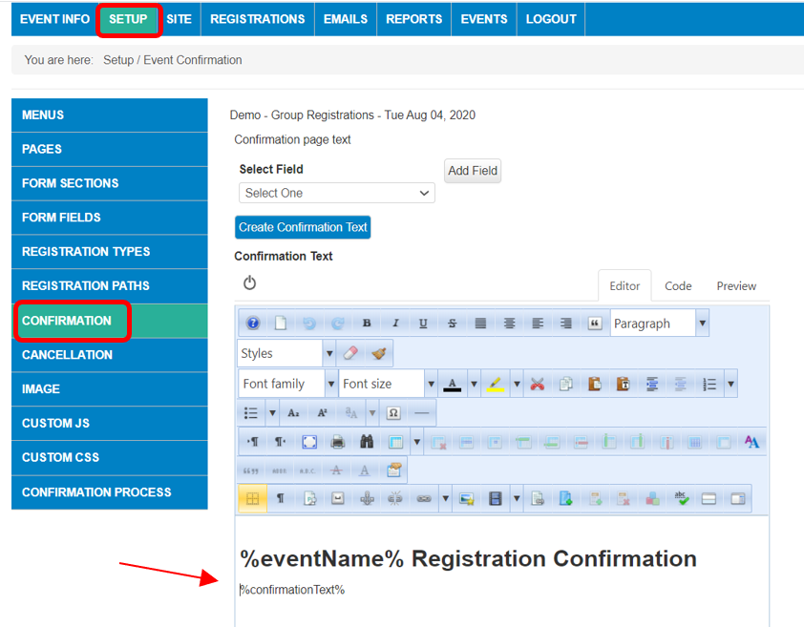Image resolution: width=804 pixels, height=627 pixels.
Task: Click the cut scissors icon
Action: coord(538,384)
